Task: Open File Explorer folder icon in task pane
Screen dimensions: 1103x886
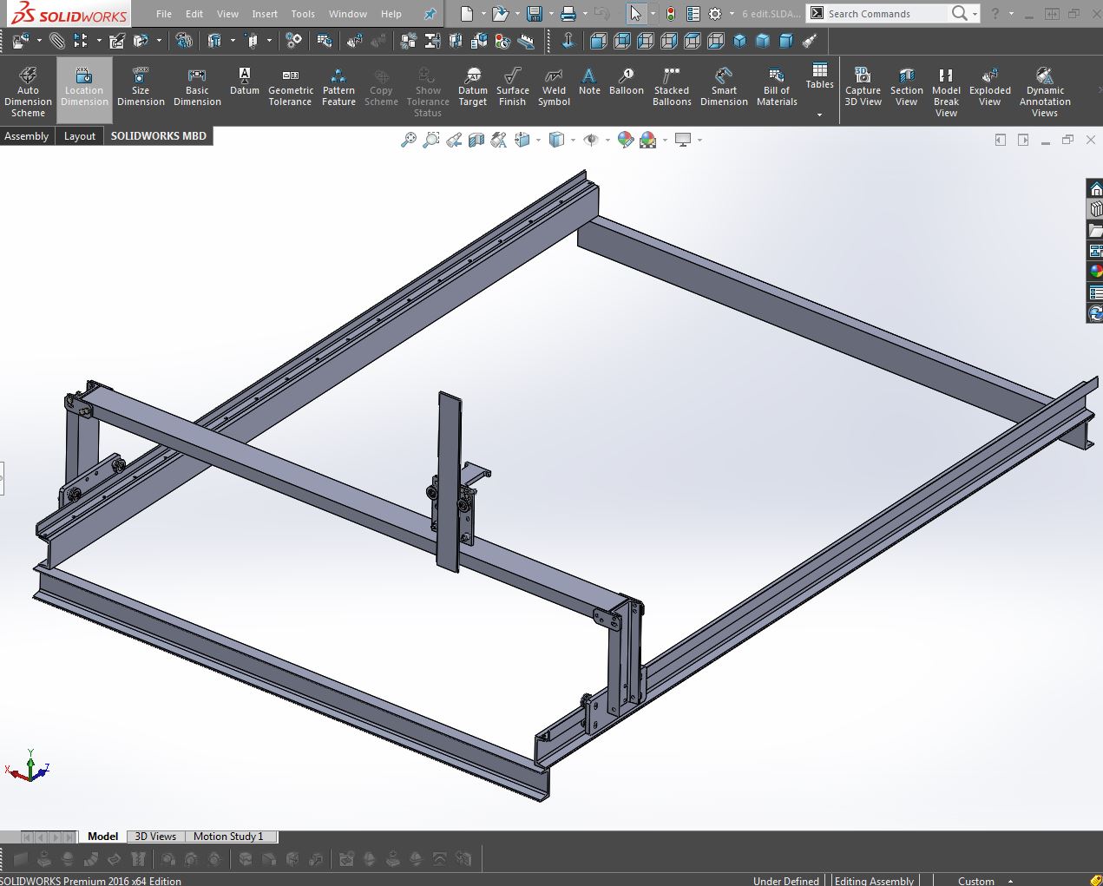Action: 1095,230
